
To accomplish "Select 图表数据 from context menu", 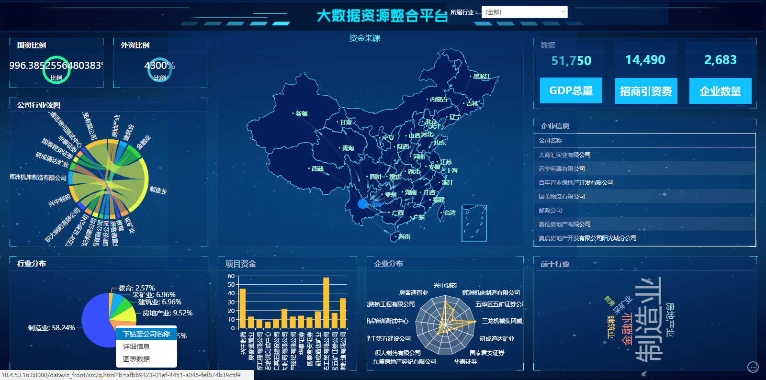I will (146, 359).
